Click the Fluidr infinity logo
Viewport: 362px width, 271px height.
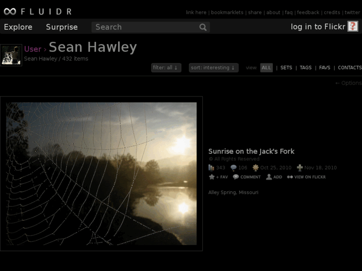[x=10, y=11]
